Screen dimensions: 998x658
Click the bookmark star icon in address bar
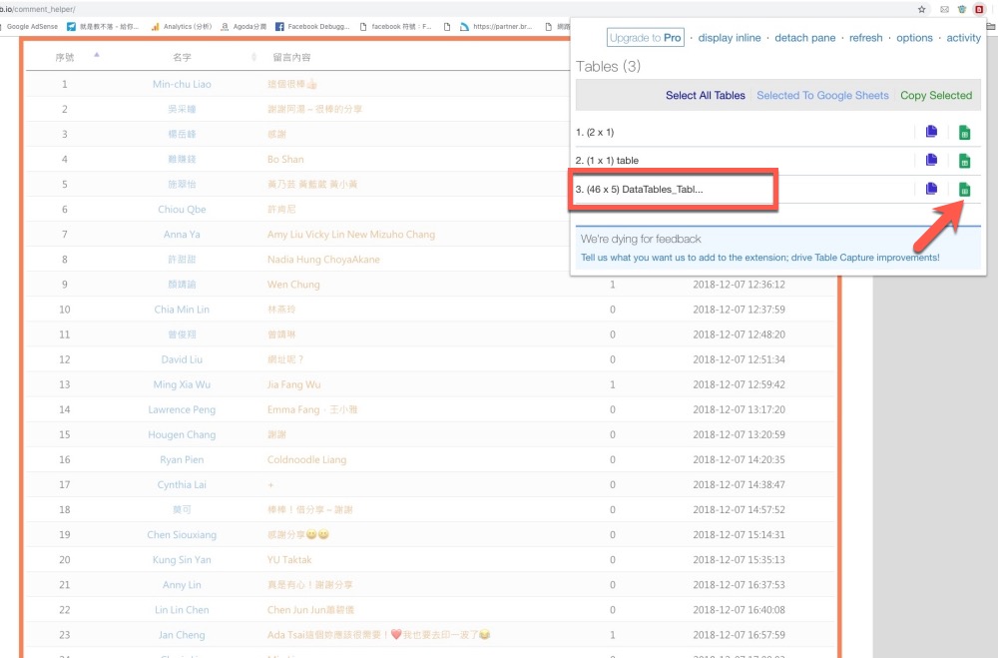[x=921, y=9]
